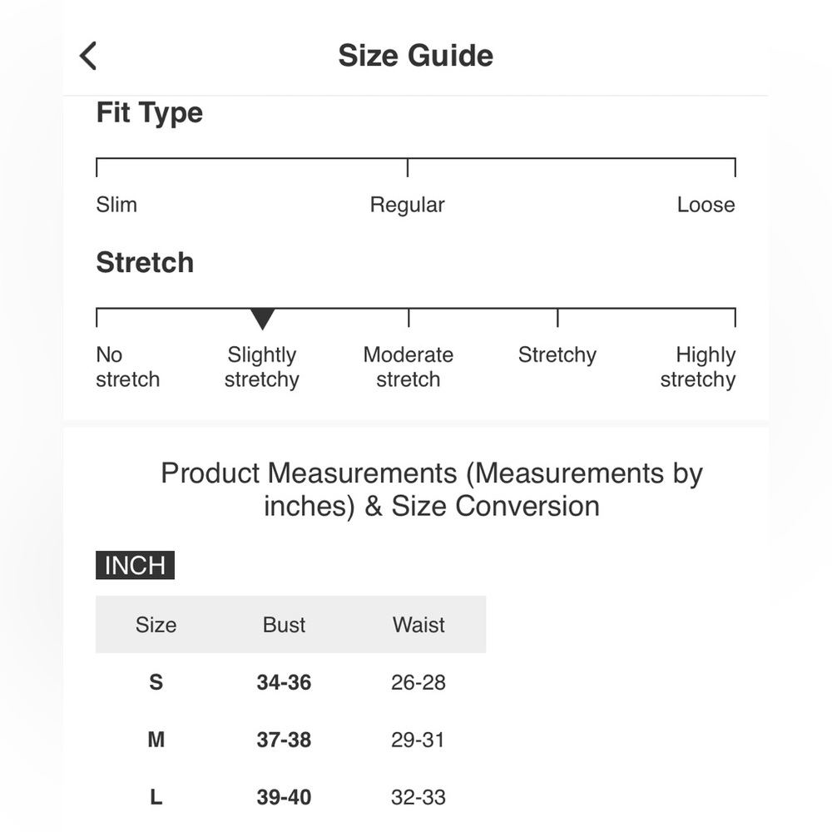Click the Size Guide title
This screenshot has width=832, height=832.
pos(415,56)
